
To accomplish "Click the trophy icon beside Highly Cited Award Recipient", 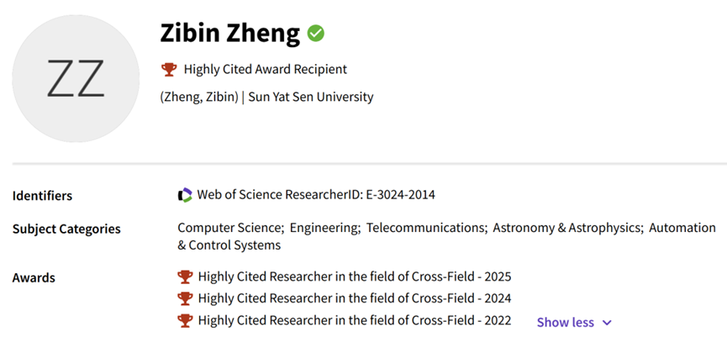I will pos(169,69).
